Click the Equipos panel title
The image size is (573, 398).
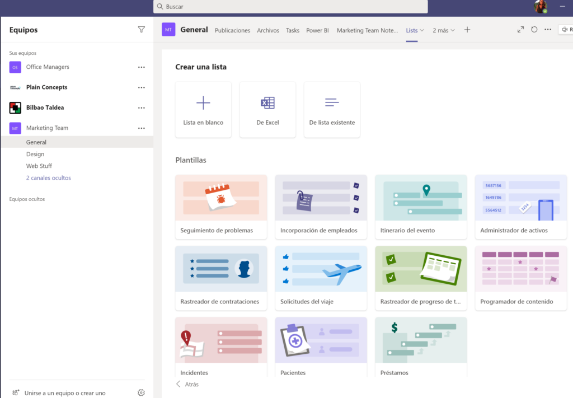(24, 30)
